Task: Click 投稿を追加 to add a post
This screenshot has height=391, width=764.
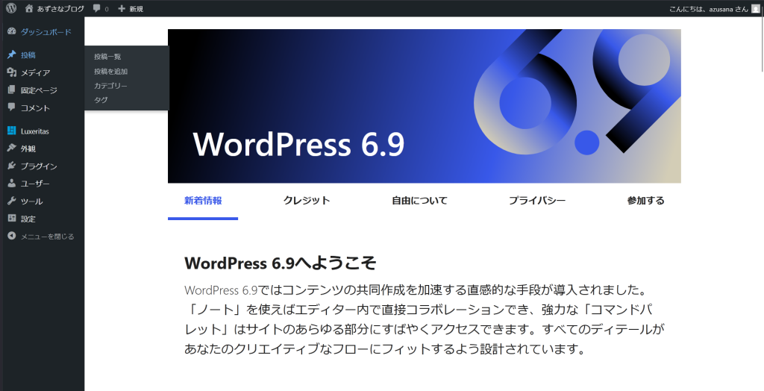Action: (110, 72)
